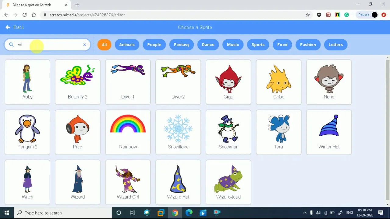Image resolution: width=390 pixels, height=219 pixels.
Task: Show All sprite categories
Action: tap(104, 45)
